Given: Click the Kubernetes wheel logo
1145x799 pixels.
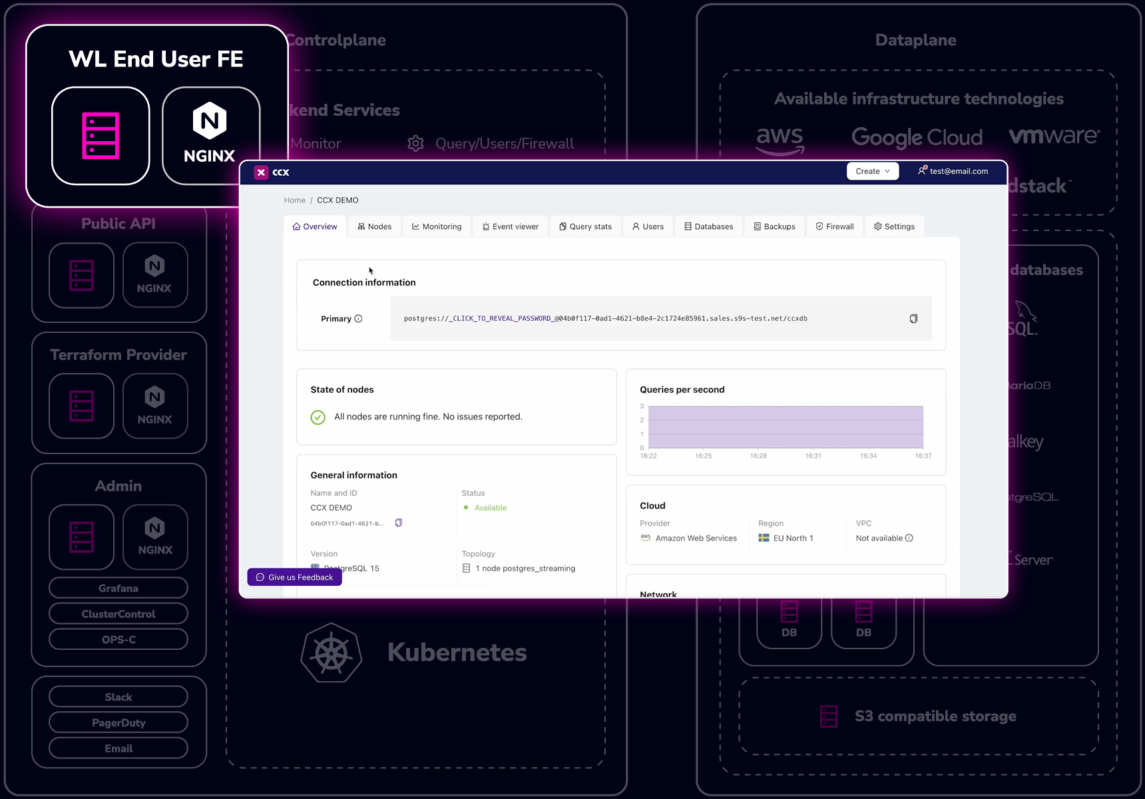Looking at the screenshot, I should click(x=331, y=653).
